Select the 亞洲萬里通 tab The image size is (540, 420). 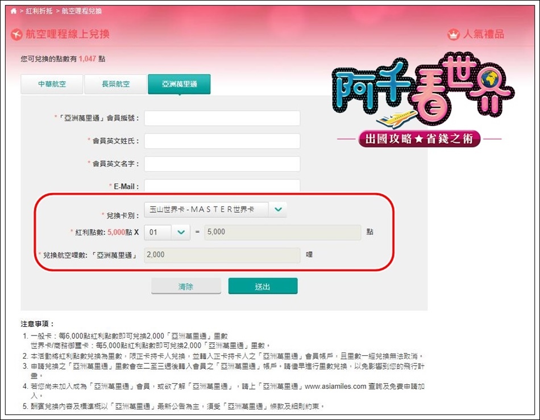click(179, 84)
